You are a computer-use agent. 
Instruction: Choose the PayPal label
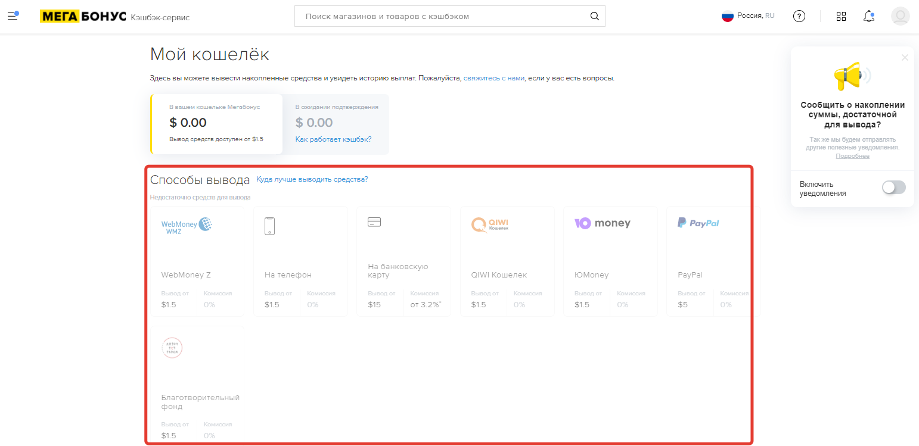[690, 275]
